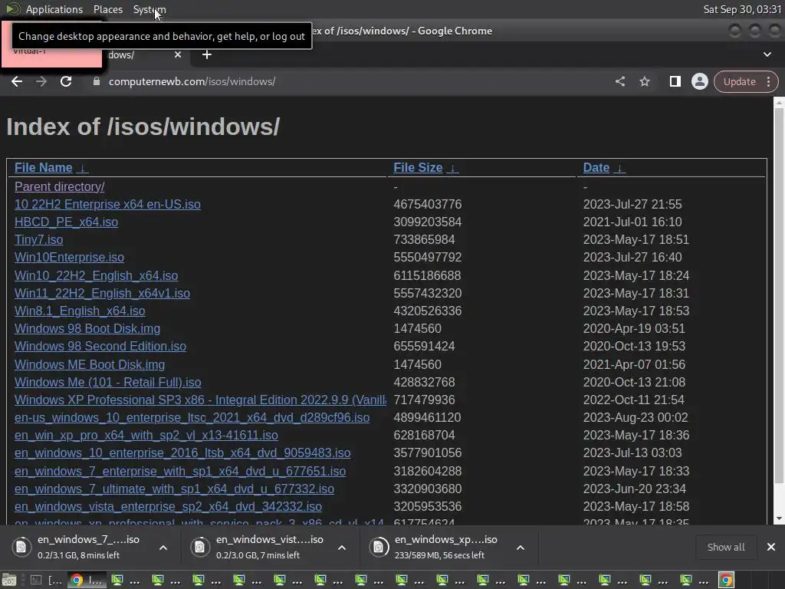Select file size 4675403776 text
This screenshot has width=785, height=589.
427,204
